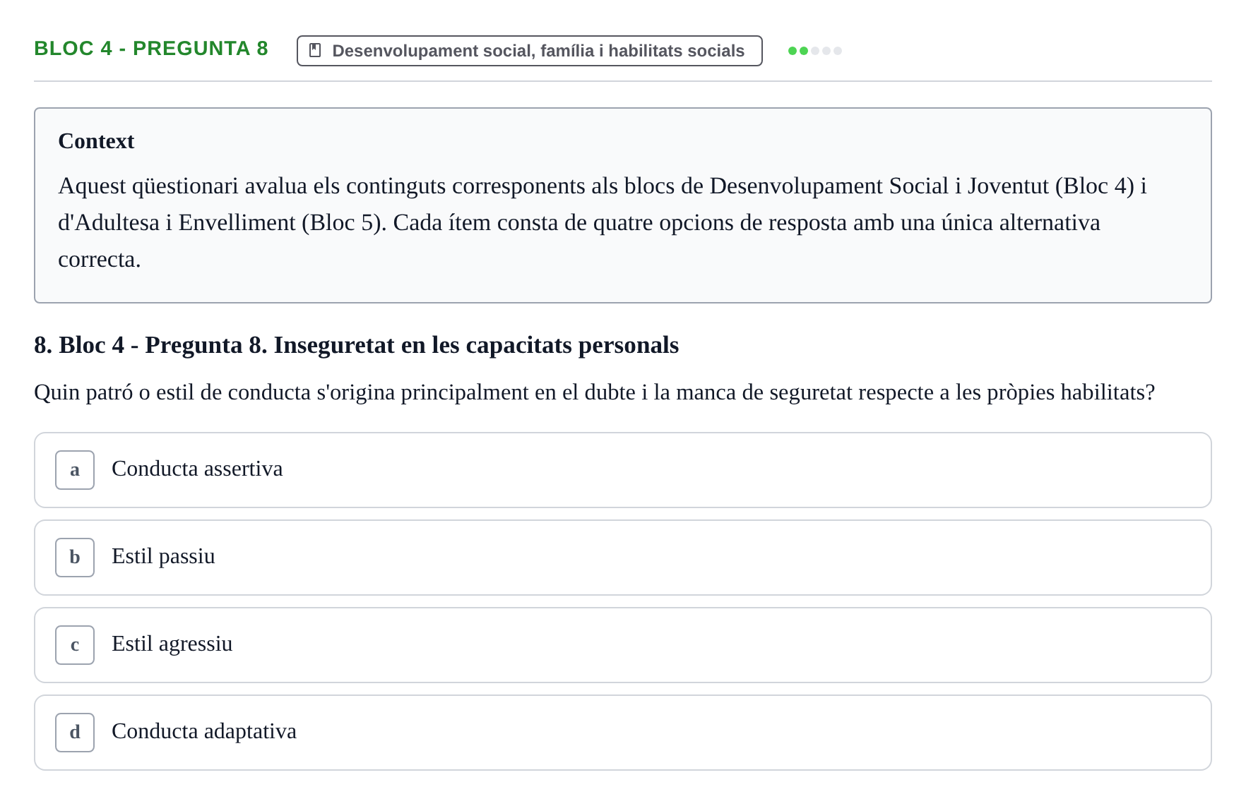Pick answer option d Conducta adaptativa
This screenshot has height=806, width=1246.
pos(622,733)
